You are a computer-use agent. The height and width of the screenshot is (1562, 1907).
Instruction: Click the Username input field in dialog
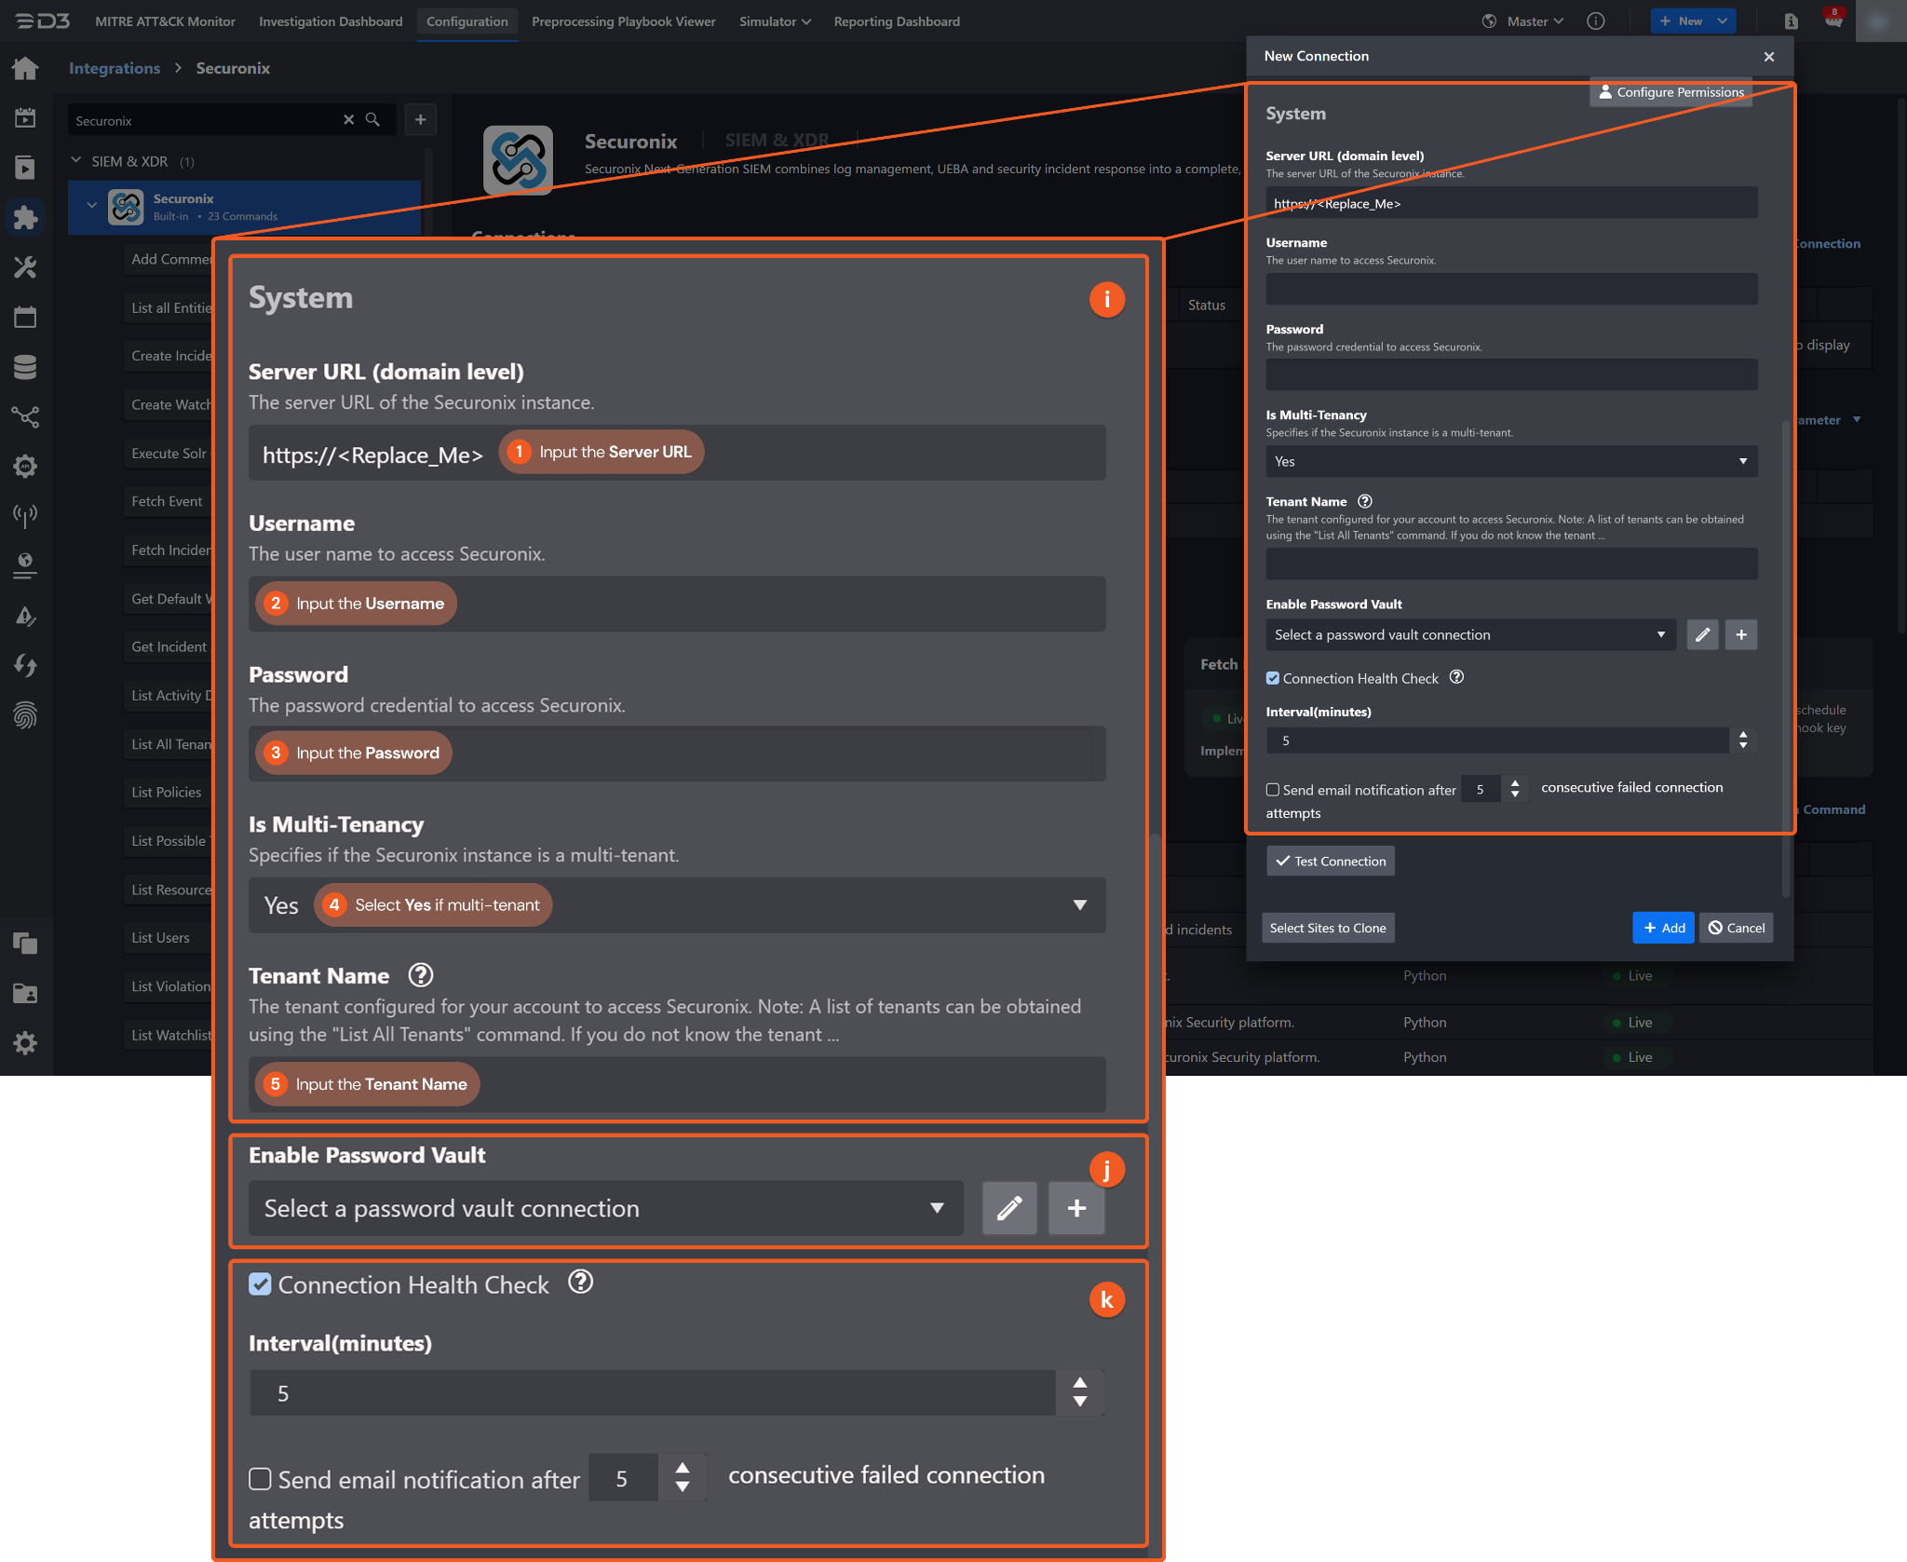pyautogui.click(x=1510, y=289)
